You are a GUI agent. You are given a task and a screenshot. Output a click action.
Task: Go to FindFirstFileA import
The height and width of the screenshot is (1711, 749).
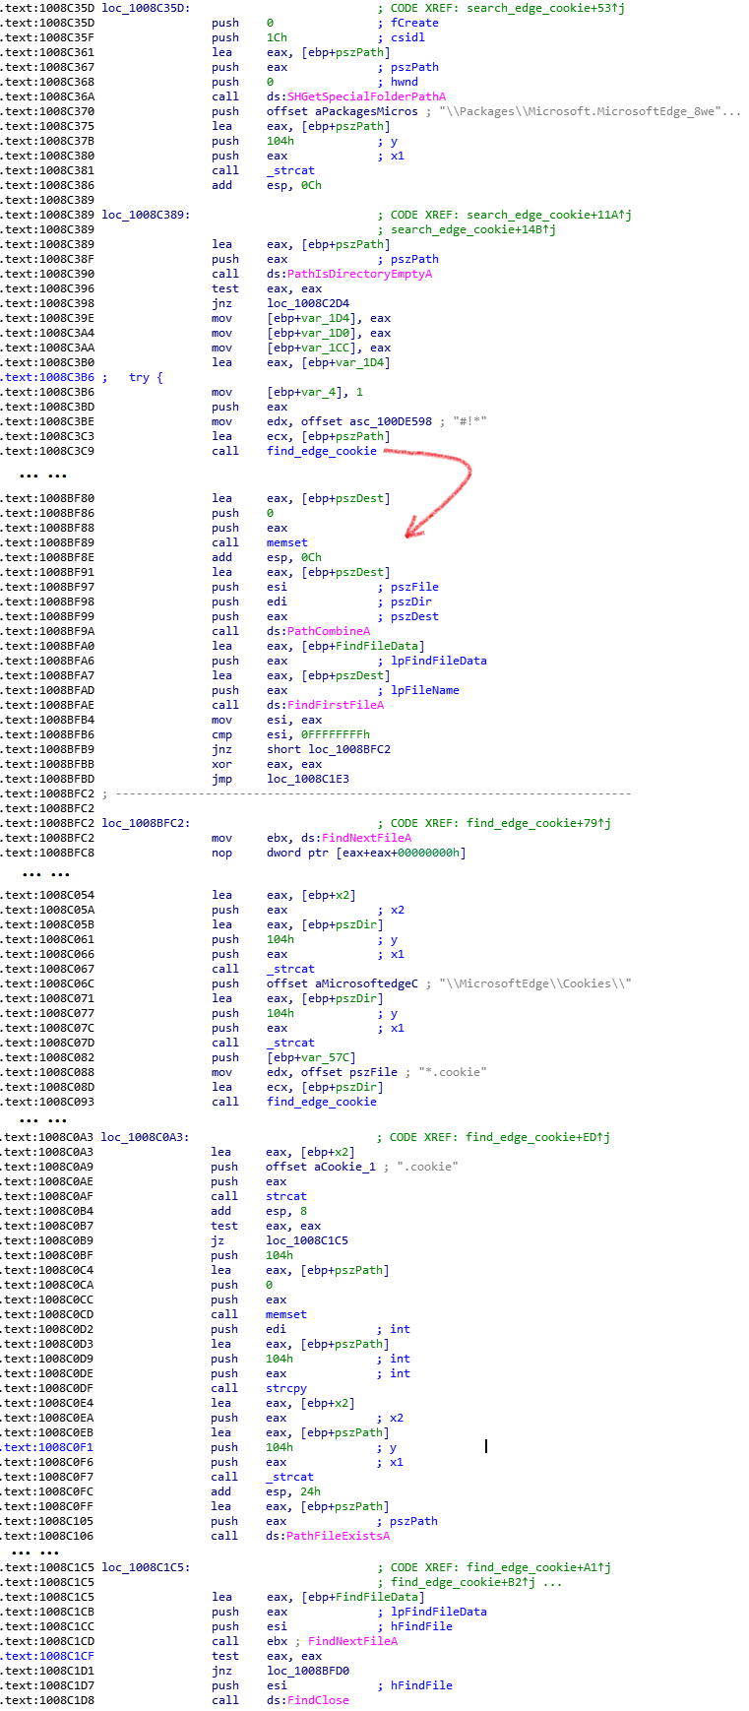(x=336, y=705)
